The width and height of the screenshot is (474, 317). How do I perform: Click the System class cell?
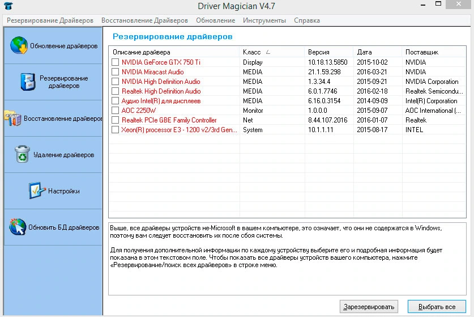pos(253,130)
